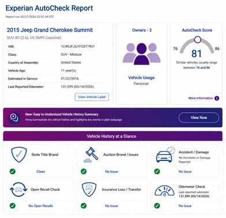The height and width of the screenshot is (218, 226).
Task: Click green check in Accident / Damage card
Action: [x=157, y=171]
